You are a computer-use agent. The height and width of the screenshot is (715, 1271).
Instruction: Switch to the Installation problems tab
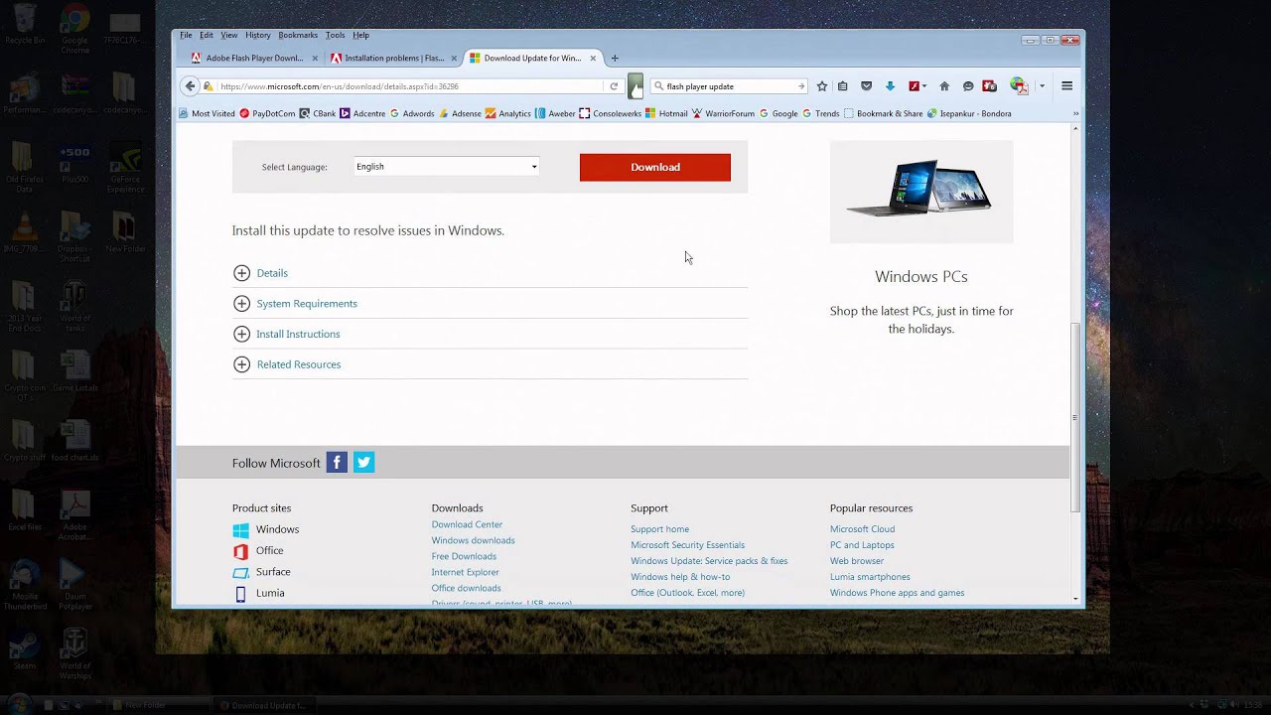[393, 58]
